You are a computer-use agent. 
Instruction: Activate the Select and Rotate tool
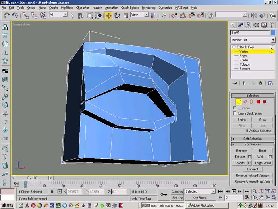pyautogui.click(x=117, y=16)
